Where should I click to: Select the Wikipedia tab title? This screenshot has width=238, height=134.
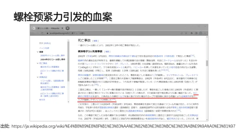click(x=48, y=28)
